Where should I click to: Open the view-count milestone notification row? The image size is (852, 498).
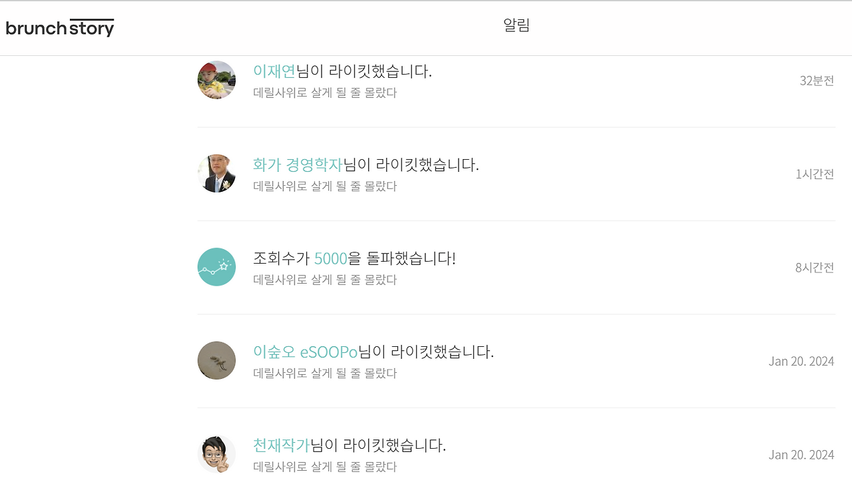466,266
